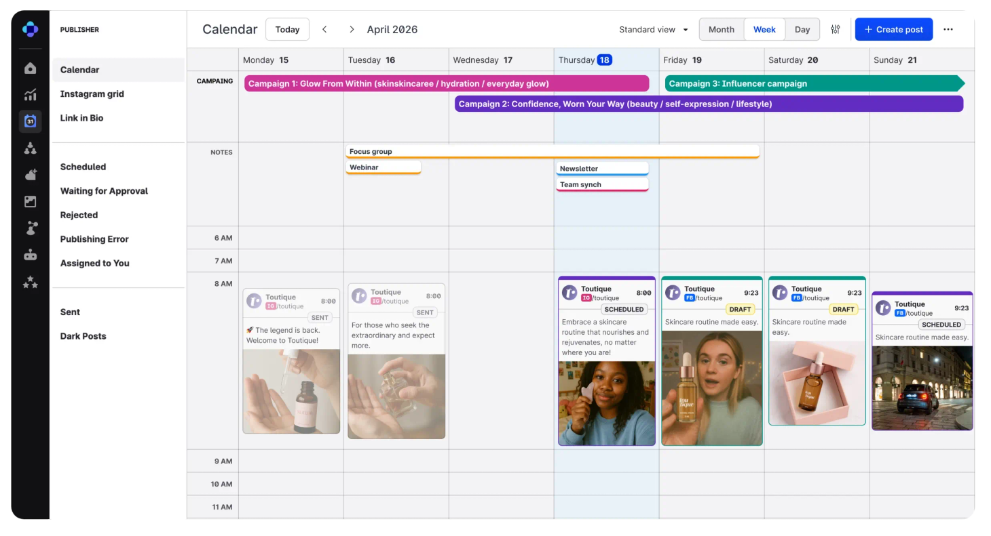Click the Create post button
Viewport: 991px width, 536px height.
893,29
